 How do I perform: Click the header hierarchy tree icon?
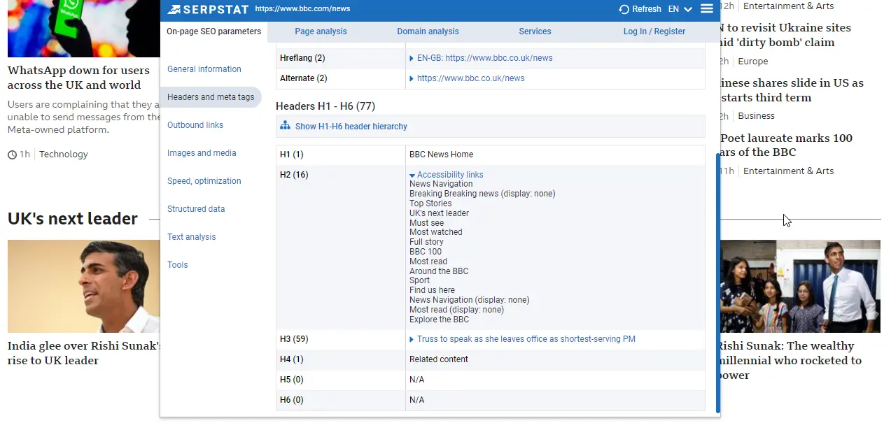[285, 126]
